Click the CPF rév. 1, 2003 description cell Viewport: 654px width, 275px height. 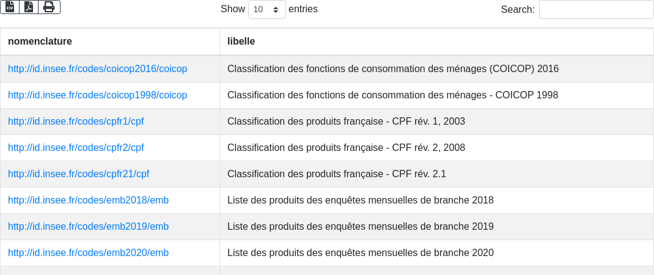pos(436,122)
